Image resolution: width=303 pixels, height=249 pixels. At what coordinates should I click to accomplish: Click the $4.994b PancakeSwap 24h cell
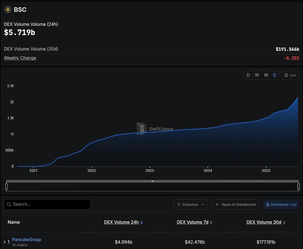(124, 242)
